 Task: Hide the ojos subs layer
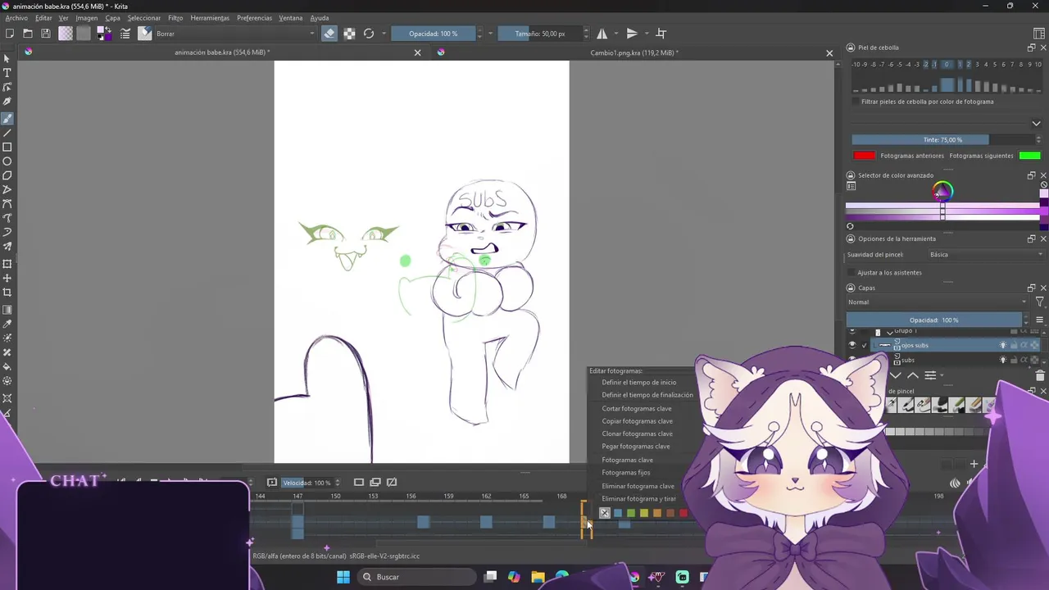(851, 345)
